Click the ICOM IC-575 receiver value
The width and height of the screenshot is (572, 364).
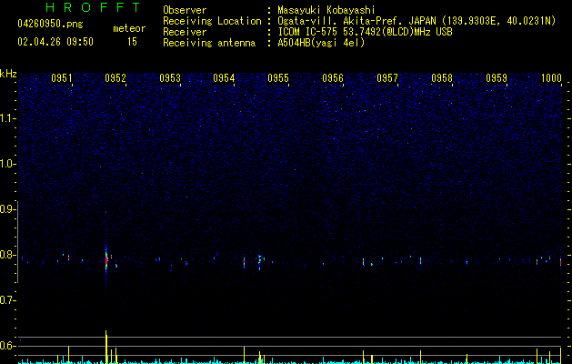click(x=365, y=32)
